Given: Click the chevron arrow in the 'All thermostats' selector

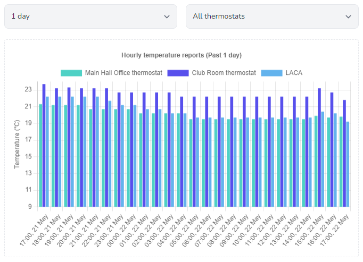Looking at the screenshot, I should 348,16.
